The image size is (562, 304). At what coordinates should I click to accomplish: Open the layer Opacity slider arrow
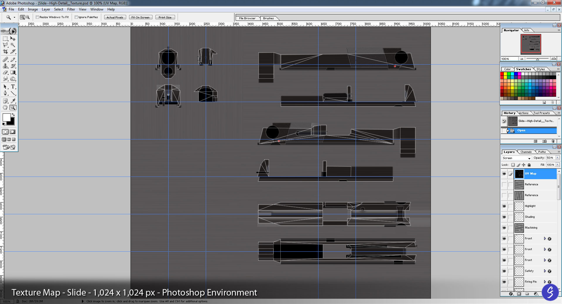[x=557, y=158]
